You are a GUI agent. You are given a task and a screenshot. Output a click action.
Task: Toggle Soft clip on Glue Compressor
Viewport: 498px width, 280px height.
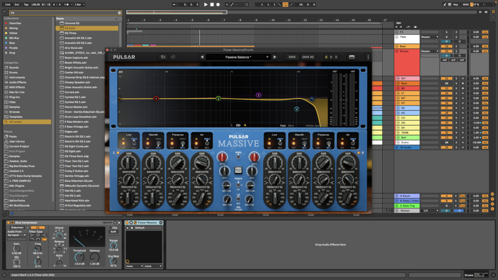tap(113, 232)
